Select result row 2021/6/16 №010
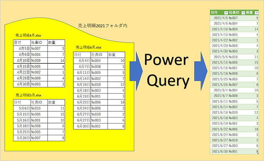 click(x=234, y=113)
